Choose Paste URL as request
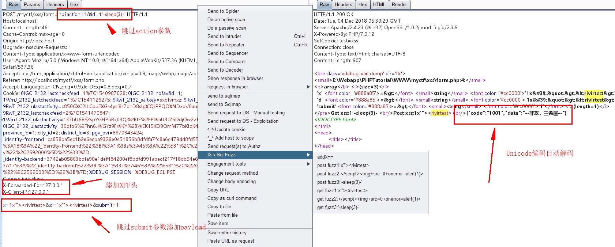 (255, 241)
